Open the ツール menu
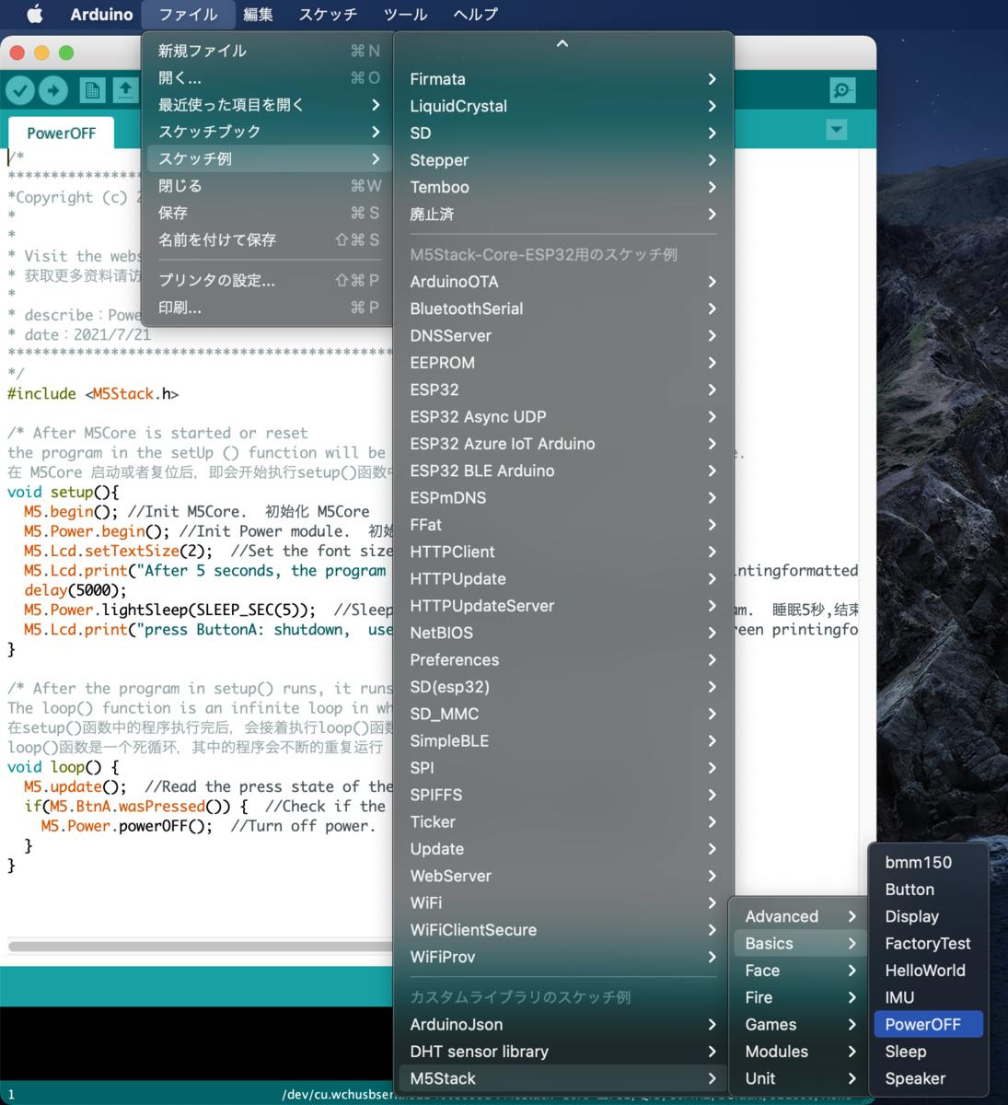Viewport: 1008px width, 1105px height. point(405,14)
